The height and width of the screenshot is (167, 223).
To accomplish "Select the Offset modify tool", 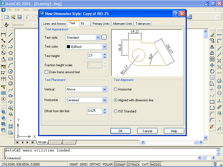I will pos(212,53).
